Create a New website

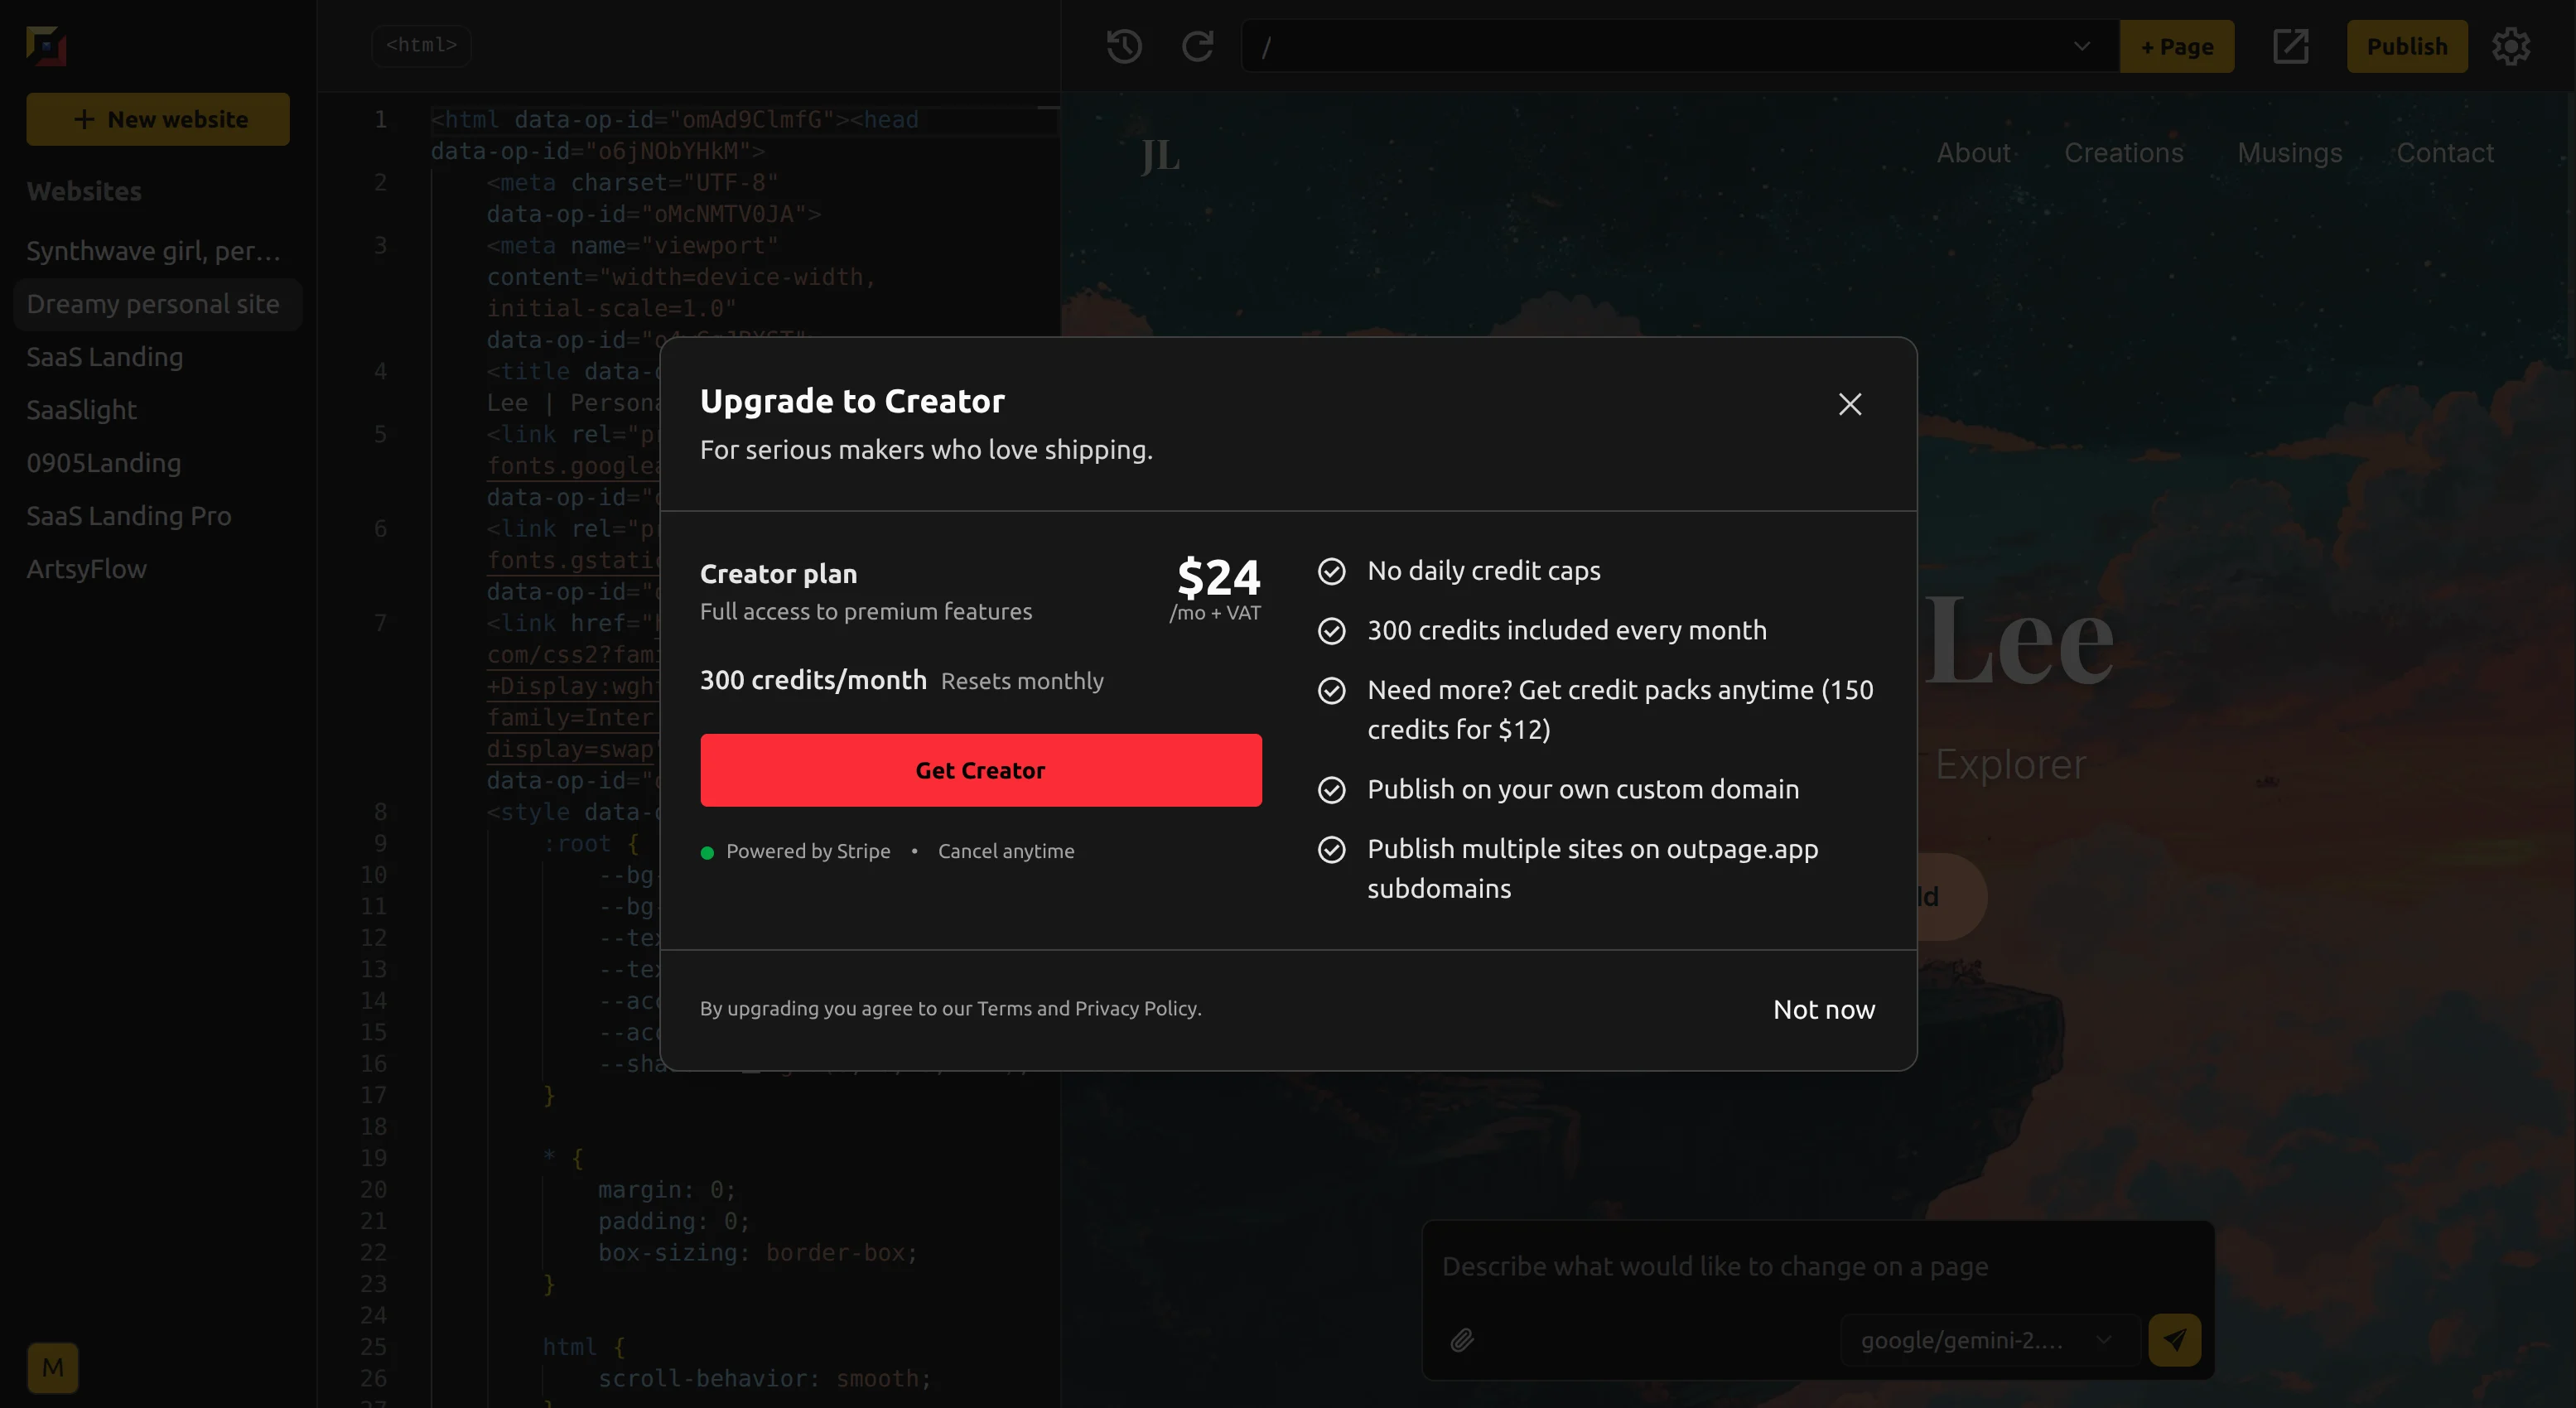click(158, 119)
